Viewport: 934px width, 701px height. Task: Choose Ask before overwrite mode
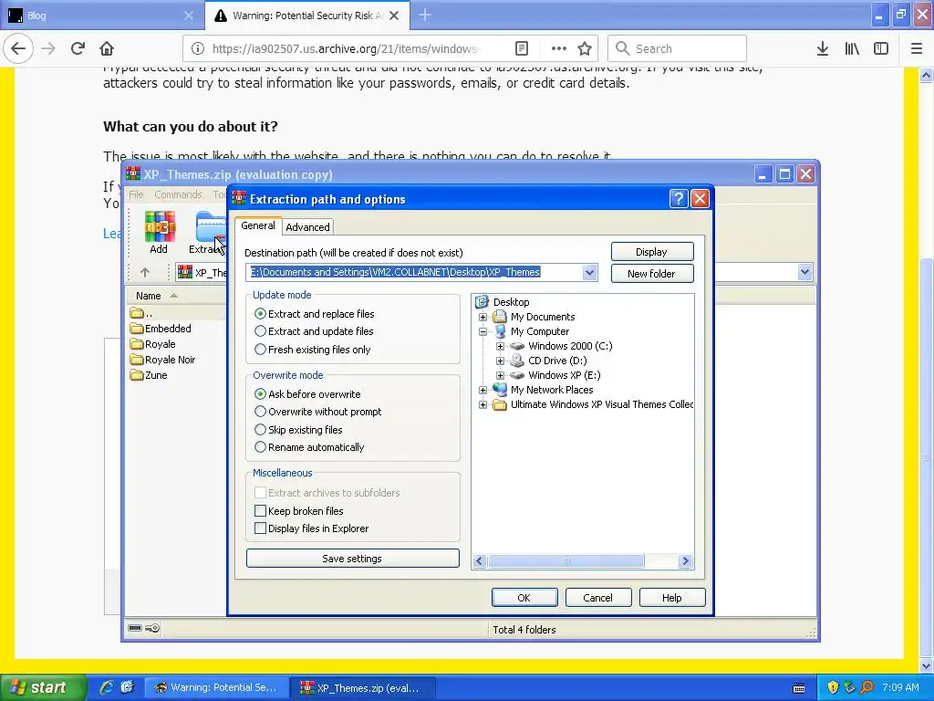307,394
